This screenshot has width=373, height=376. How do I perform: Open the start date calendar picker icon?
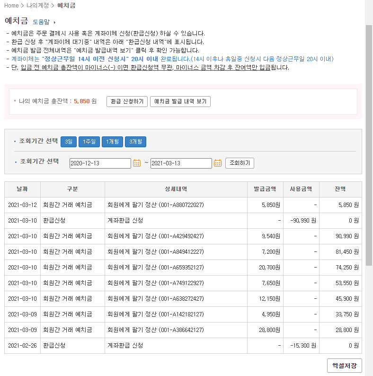[x=137, y=163]
